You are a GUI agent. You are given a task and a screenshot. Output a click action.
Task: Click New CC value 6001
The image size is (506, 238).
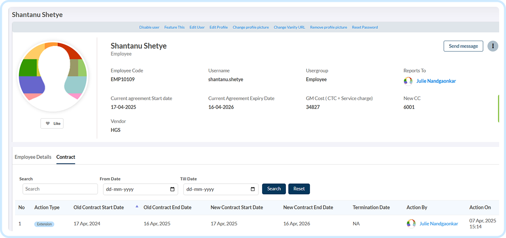tap(409, 107)
